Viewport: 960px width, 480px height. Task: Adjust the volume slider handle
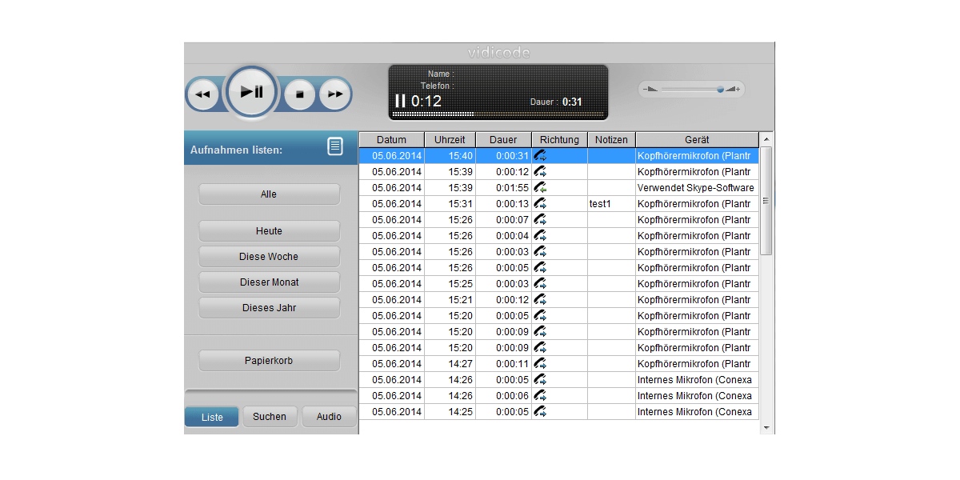(720, 89)
